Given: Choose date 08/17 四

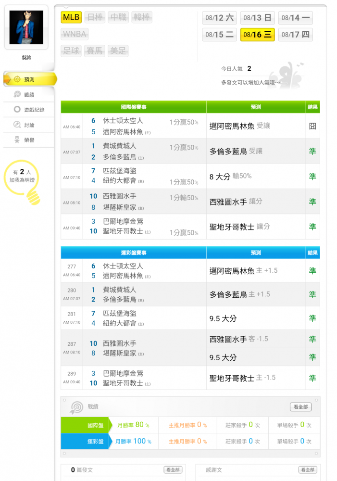Looking at the screenshot, I should click(295, 35).
